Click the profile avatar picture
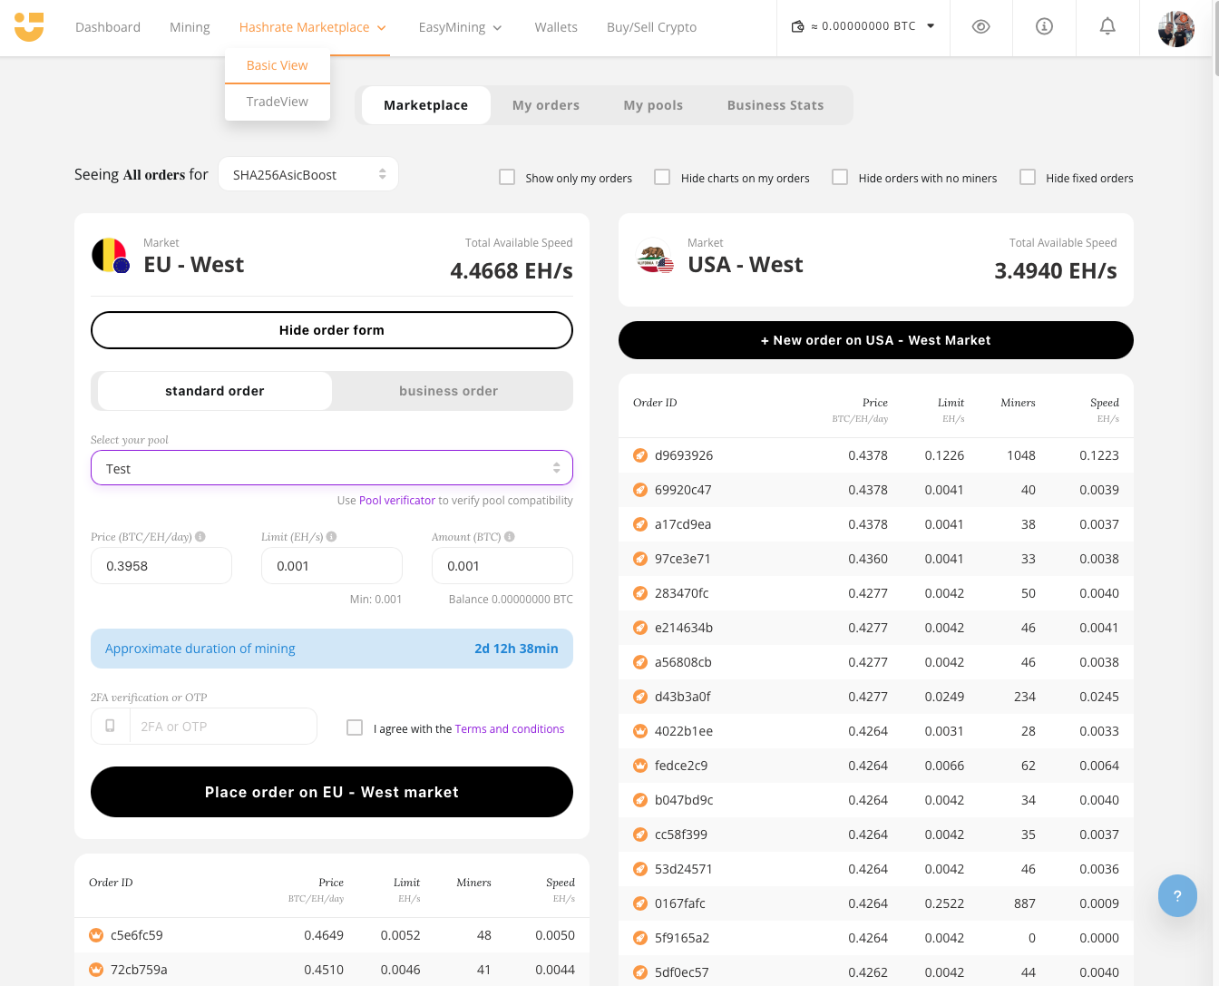Viewport: 1219px width, 986px height. (x=1175, y=28)
